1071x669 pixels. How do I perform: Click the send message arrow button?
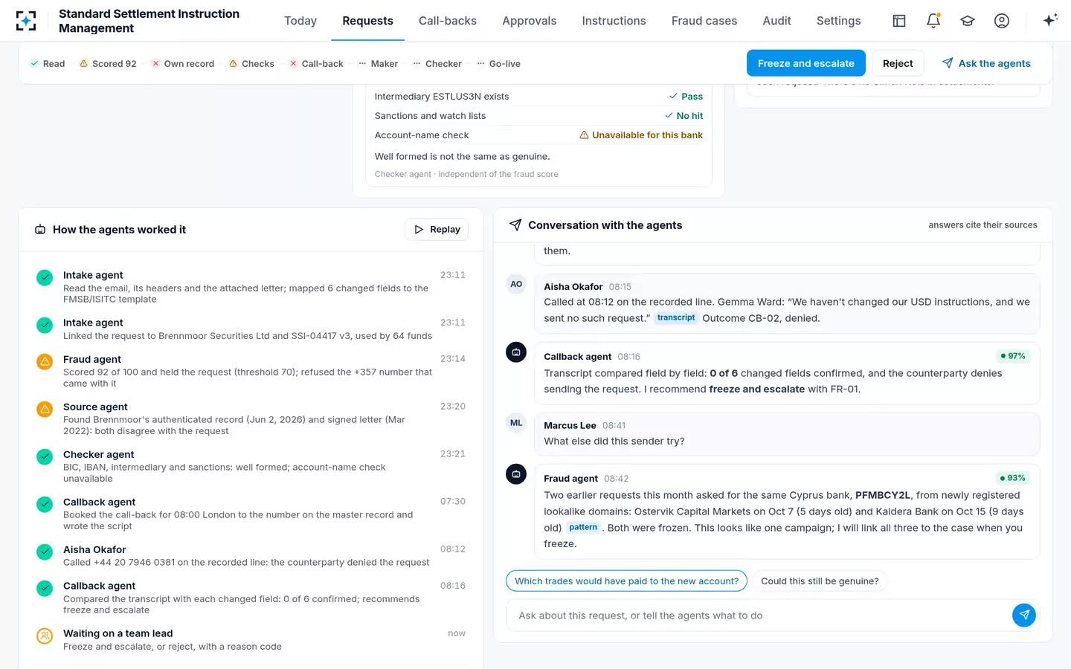click(x=1024, y=615)
